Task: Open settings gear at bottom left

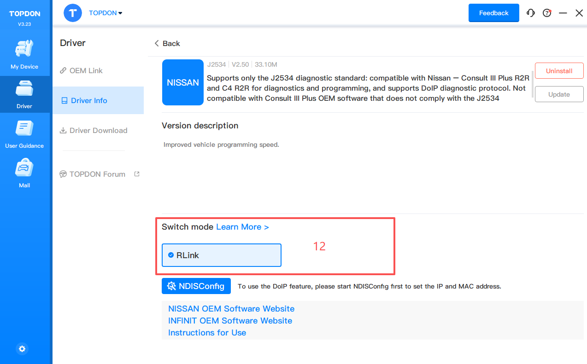Action: [x=22, y=349]
